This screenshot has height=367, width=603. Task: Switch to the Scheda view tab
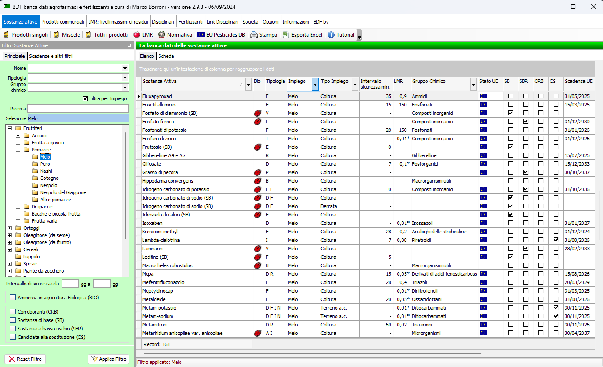click(x=166, y=56)
